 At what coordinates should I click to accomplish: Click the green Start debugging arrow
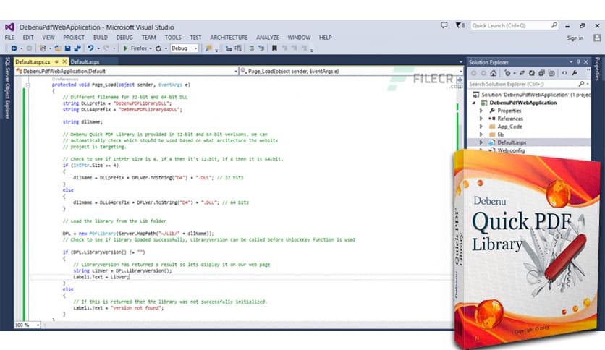coord(125,48)
